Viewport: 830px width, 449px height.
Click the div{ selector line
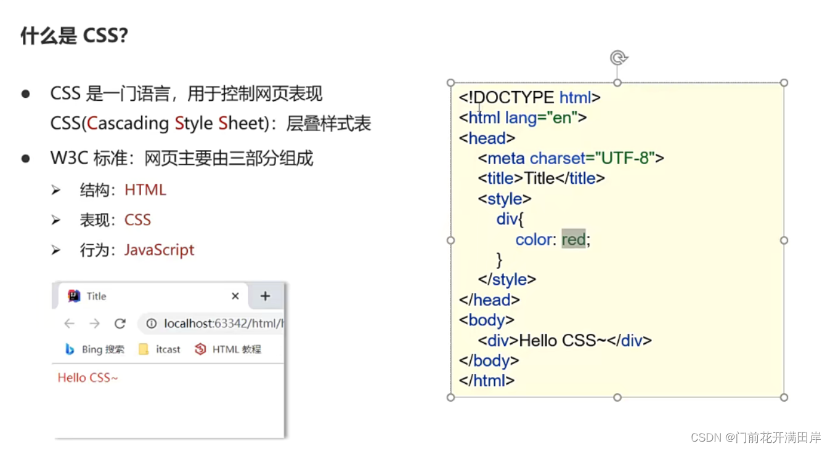click(510, 219)
